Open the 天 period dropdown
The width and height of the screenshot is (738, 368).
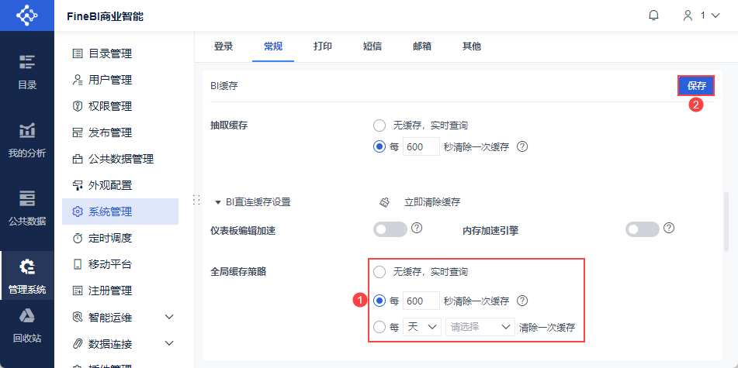422,327
